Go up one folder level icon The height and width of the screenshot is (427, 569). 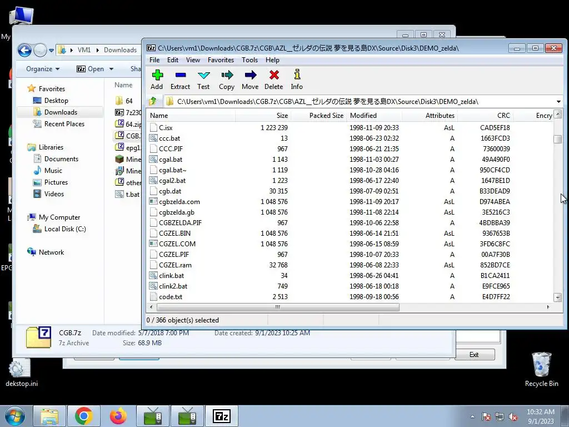153,101
